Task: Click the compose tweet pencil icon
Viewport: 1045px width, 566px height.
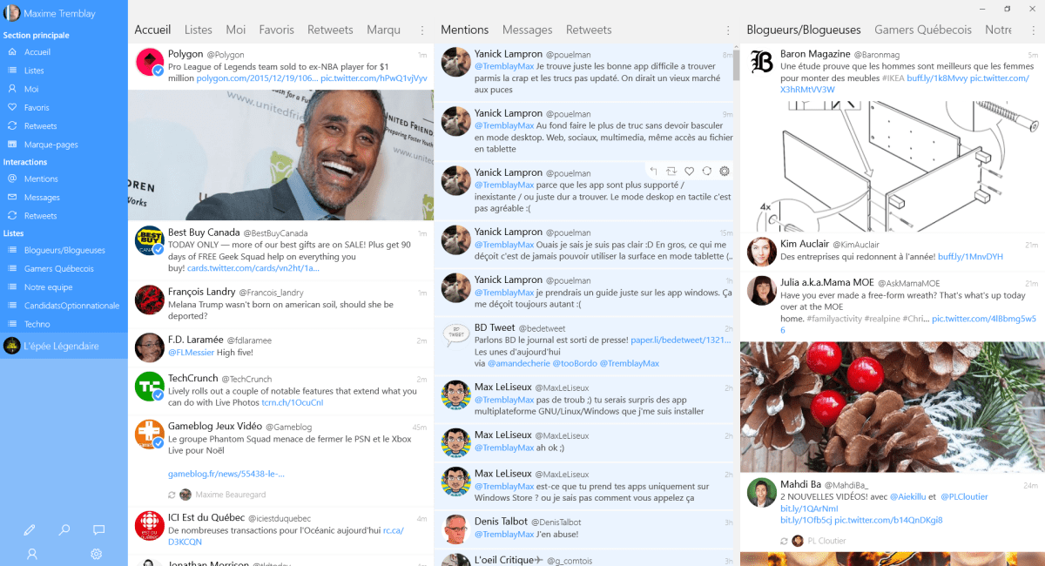Action: click(30, 529)
